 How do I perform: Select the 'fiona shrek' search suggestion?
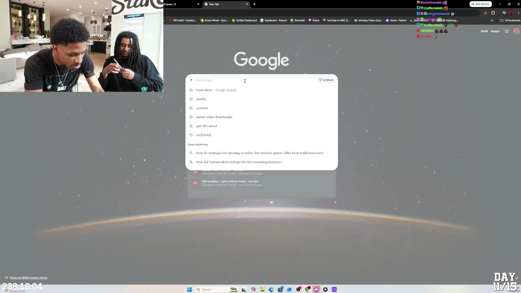coord(262,90)
